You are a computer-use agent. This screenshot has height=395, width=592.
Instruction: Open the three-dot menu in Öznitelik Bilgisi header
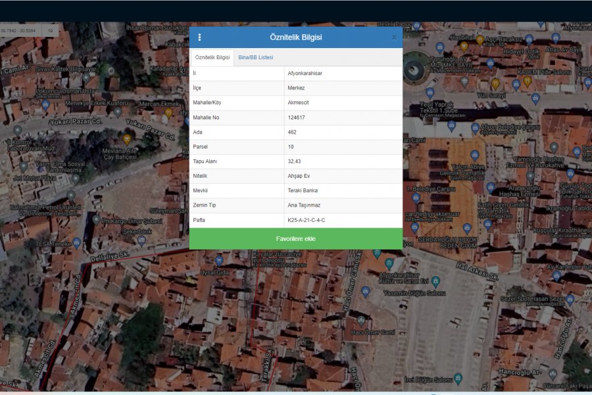coord(199,37)
